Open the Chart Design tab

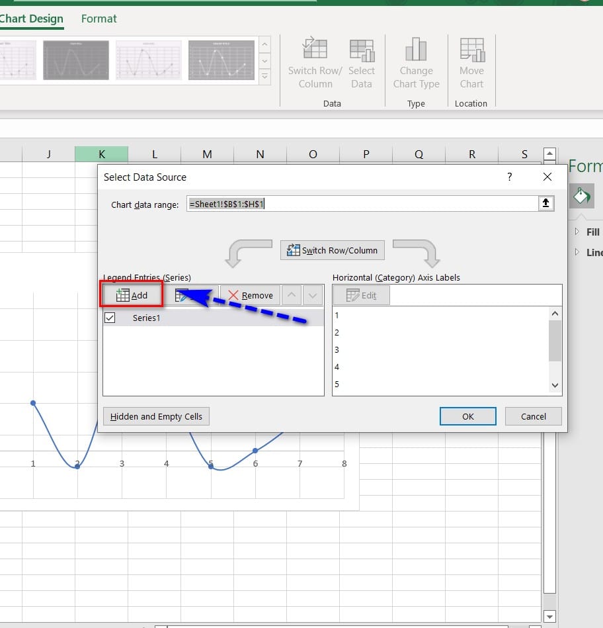coord(31,19)
